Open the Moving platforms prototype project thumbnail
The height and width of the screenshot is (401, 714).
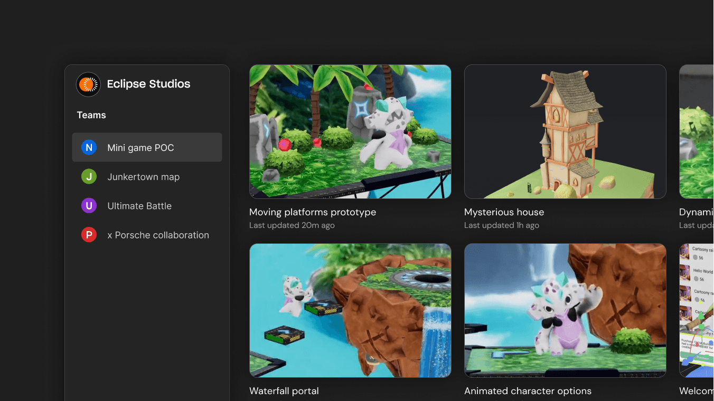(x=350, y=131)
